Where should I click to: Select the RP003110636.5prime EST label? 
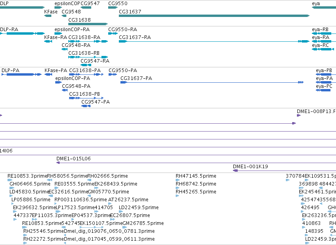click(x=81, y=200)
